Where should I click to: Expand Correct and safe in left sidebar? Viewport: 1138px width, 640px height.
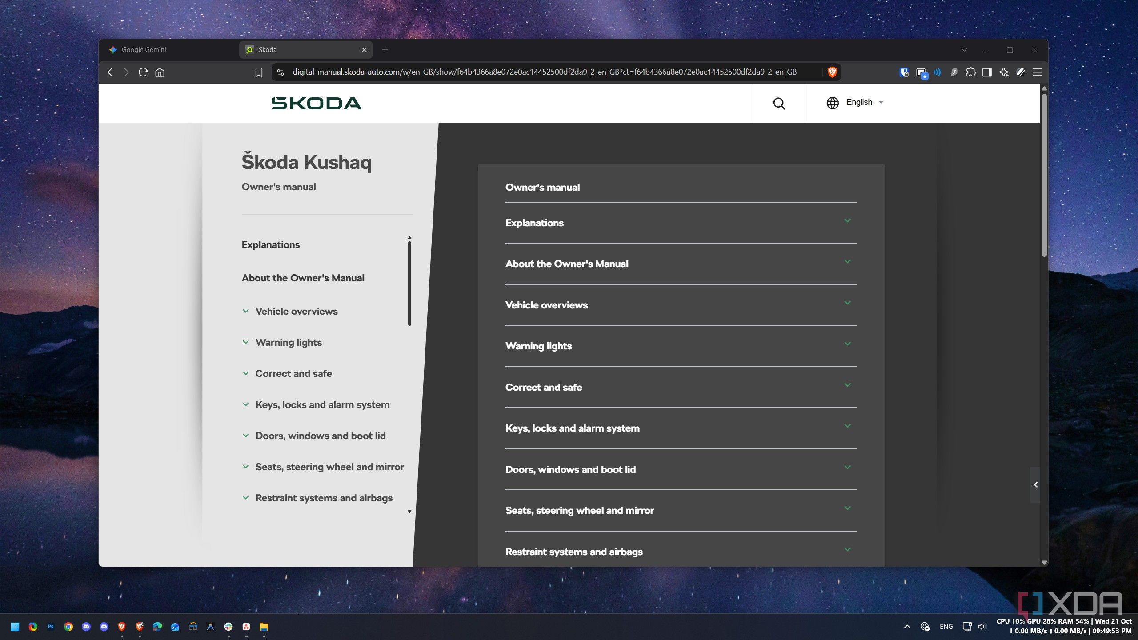[246, 373]
